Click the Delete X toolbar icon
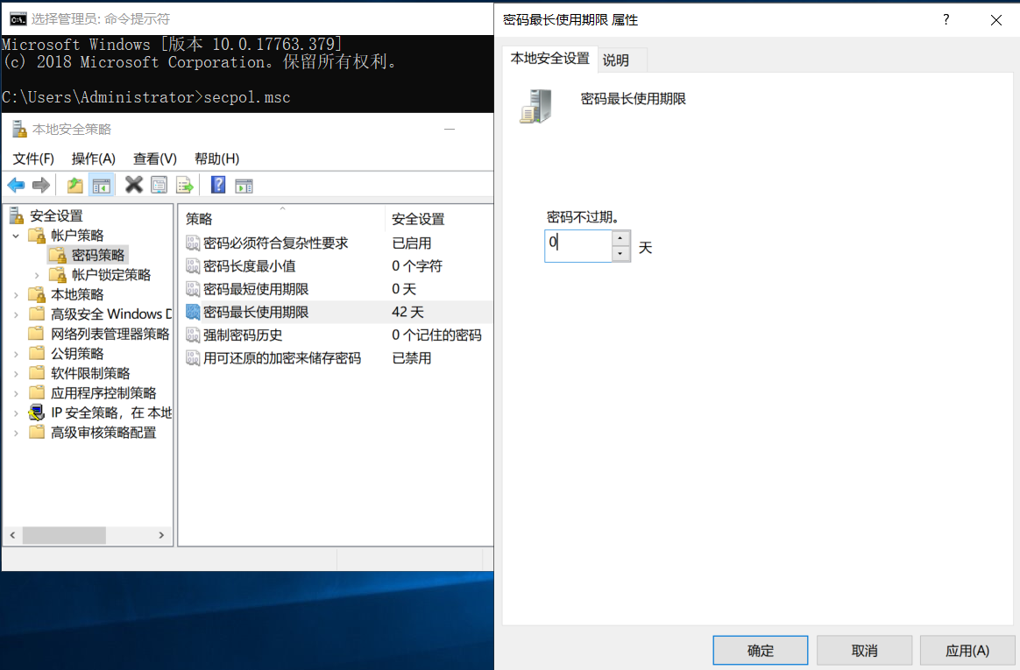The image size is (1020, 670). pyautogui.click(x=134, y=185)
